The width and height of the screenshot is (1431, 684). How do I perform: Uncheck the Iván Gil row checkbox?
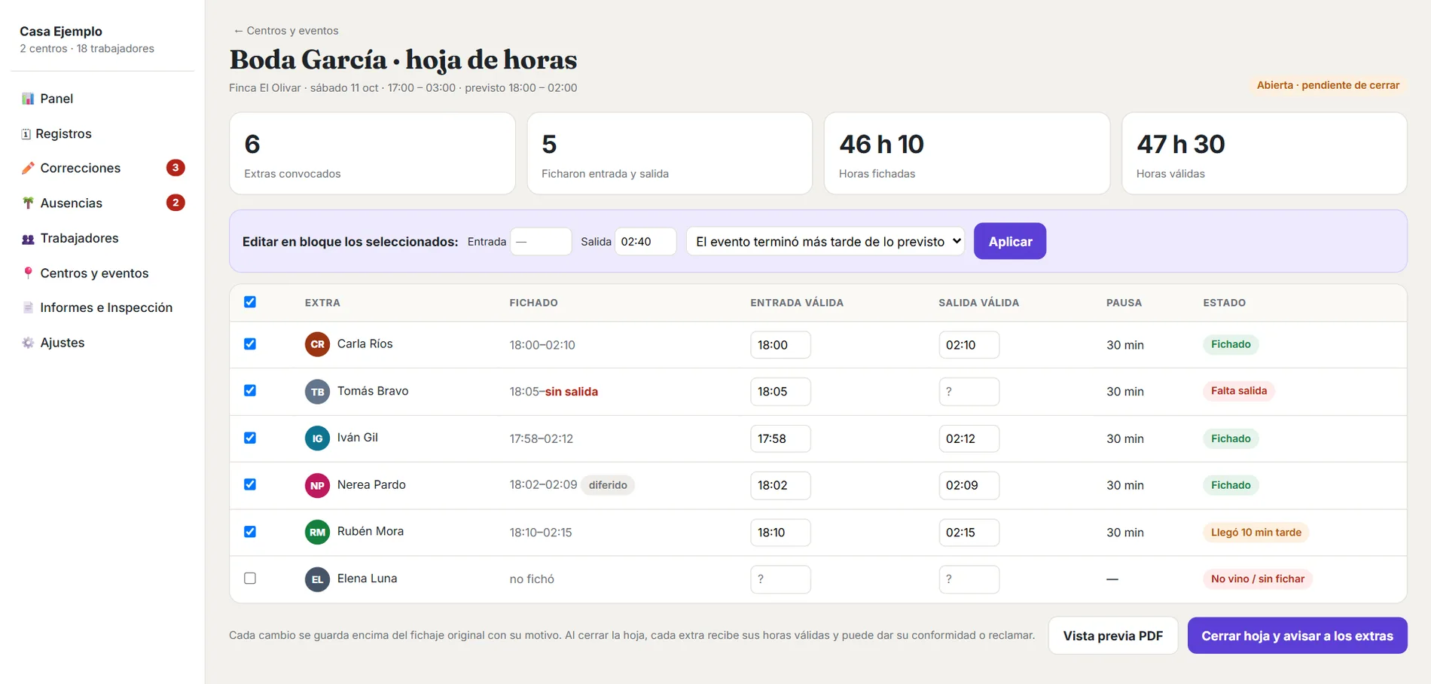click(x=250, y=438)
